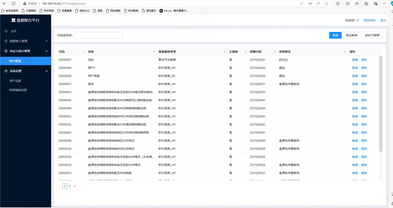Click the 添加报表 button
Viewport: 393px width, 208px height.
(352, 35)
